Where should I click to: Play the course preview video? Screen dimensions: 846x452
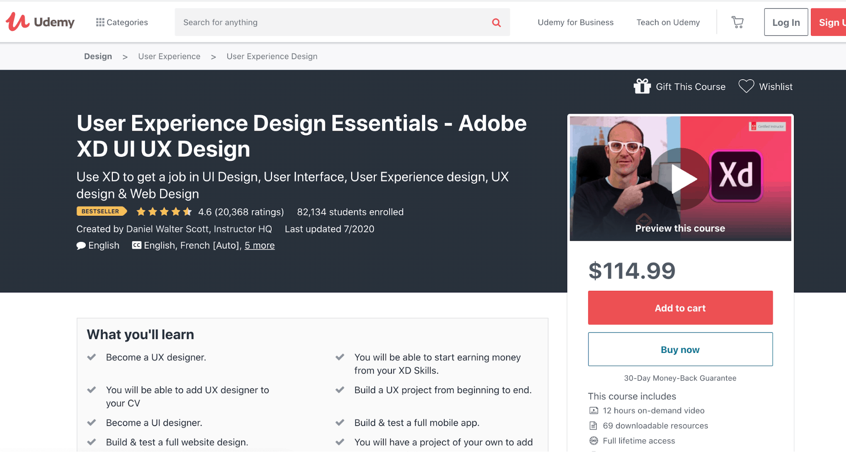pyautogui.click(x=681, y=179)
